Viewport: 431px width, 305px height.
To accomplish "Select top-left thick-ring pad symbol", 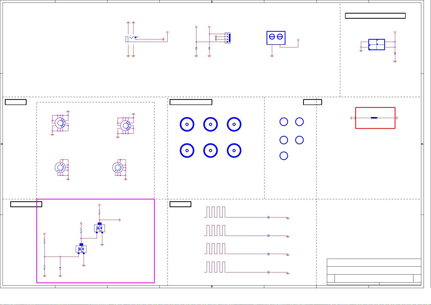I will (187, 124).
